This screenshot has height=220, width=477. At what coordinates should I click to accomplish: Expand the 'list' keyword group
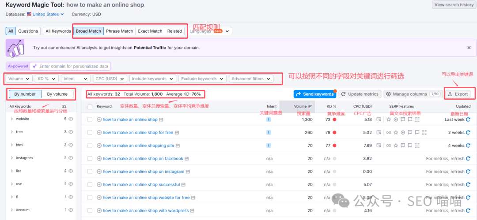12,171
